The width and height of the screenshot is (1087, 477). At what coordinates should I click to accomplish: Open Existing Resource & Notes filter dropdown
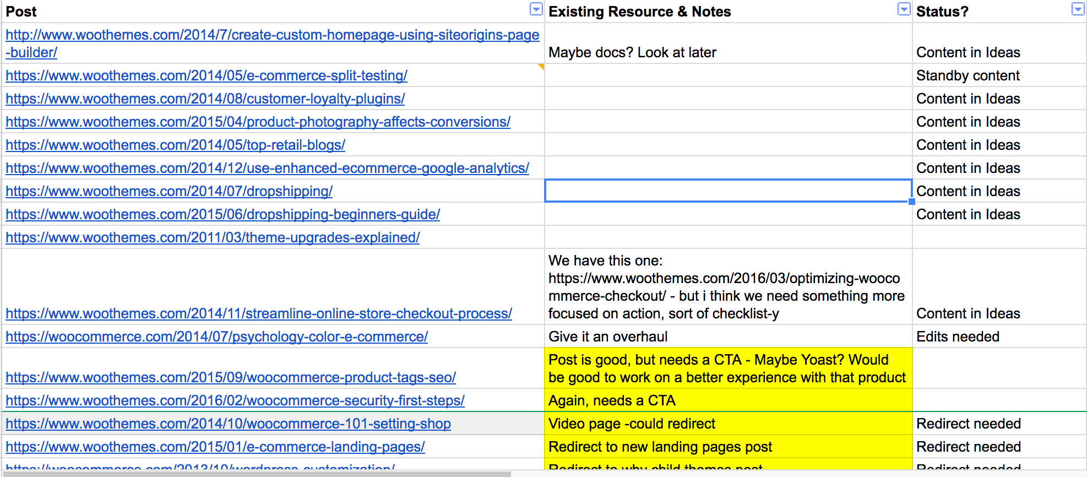click(904, 9)
